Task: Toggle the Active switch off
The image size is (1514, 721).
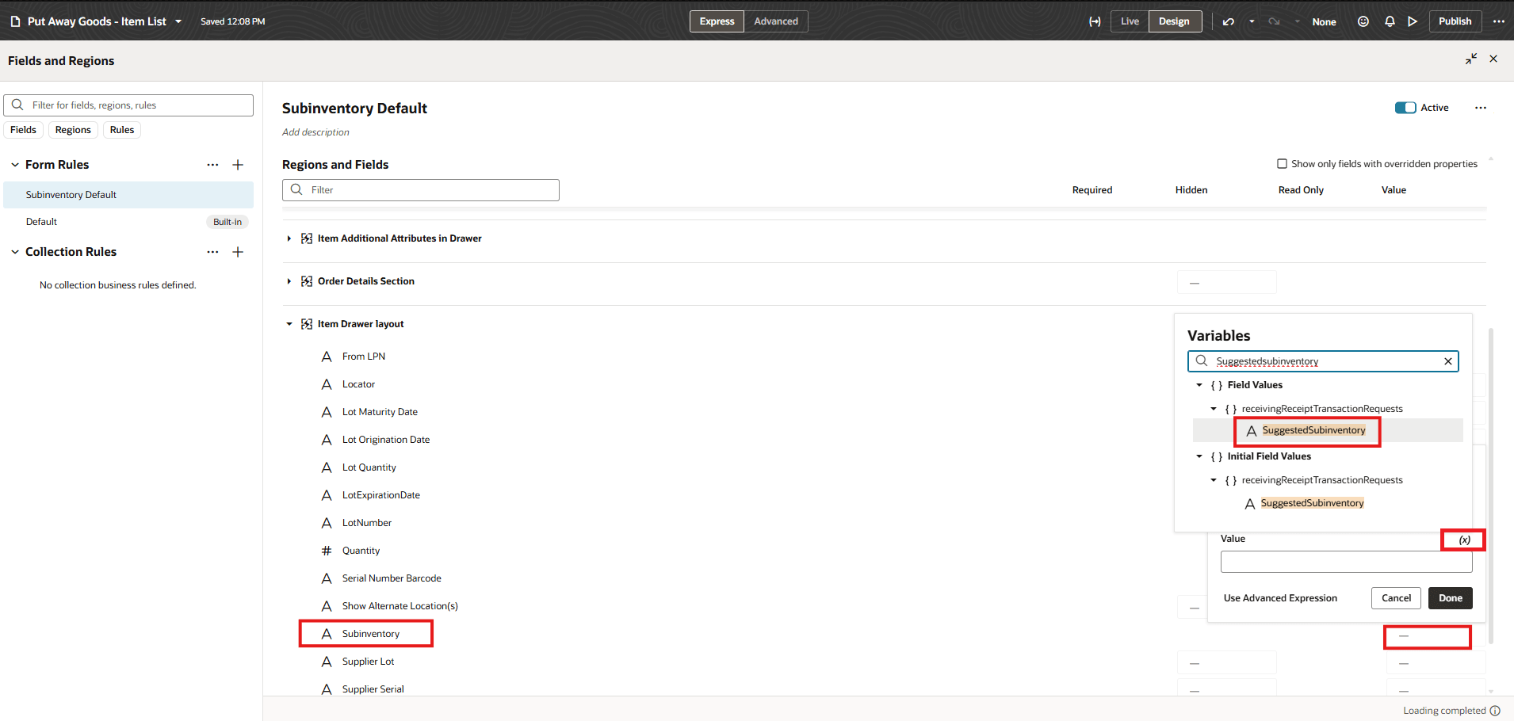Action: [x=1405, y=108]
